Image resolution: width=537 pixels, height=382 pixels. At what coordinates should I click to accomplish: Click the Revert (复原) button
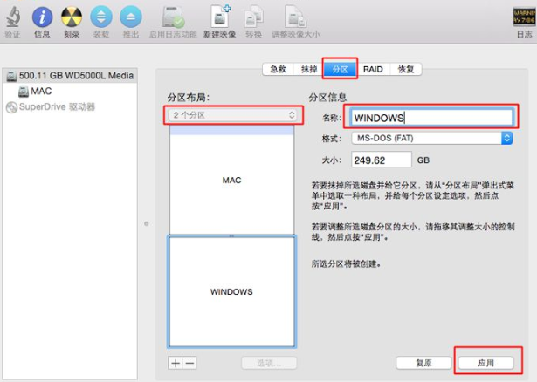(423, 362)
